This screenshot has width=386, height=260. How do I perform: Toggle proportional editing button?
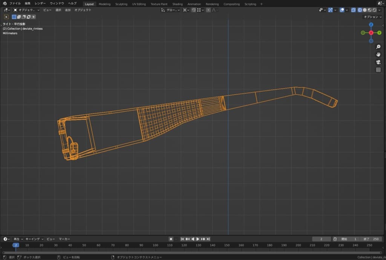tap(208, 10)
